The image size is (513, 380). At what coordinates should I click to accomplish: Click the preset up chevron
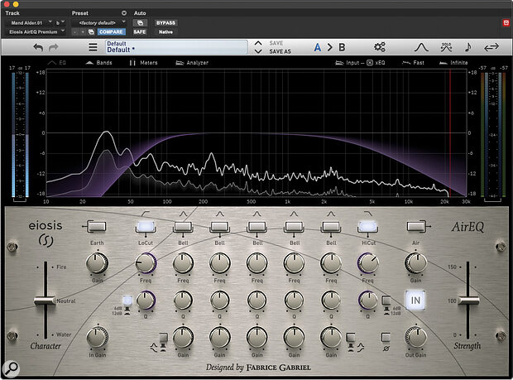pos(258,43)
